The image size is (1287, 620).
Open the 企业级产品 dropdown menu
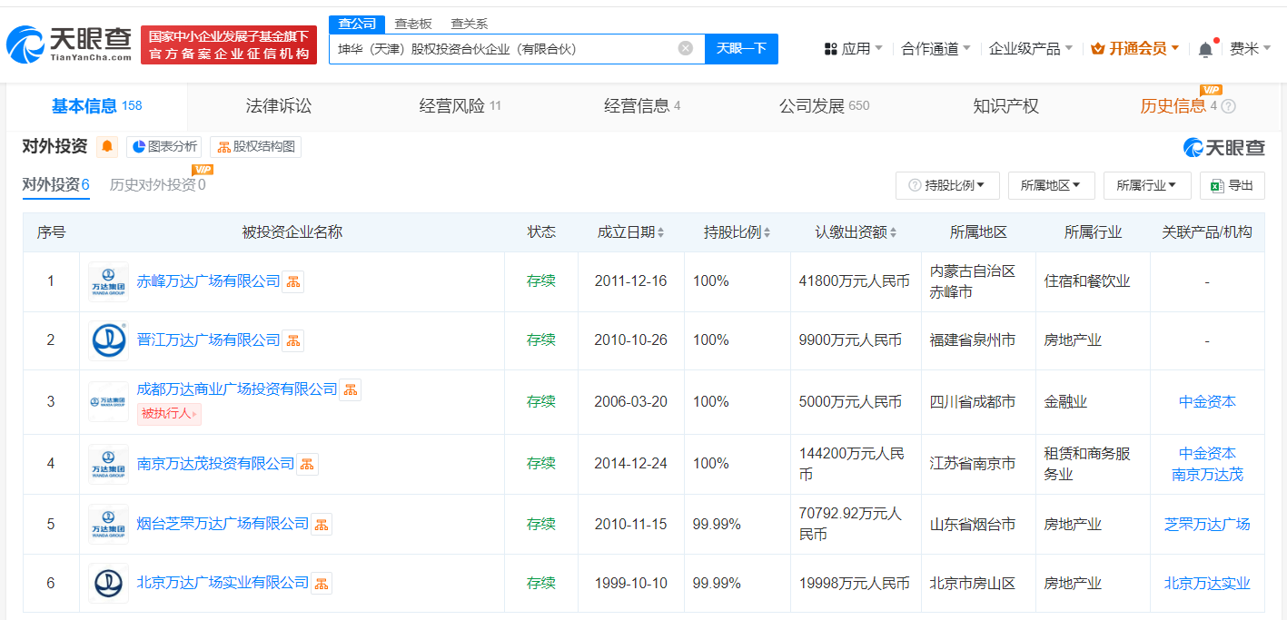1031,49
